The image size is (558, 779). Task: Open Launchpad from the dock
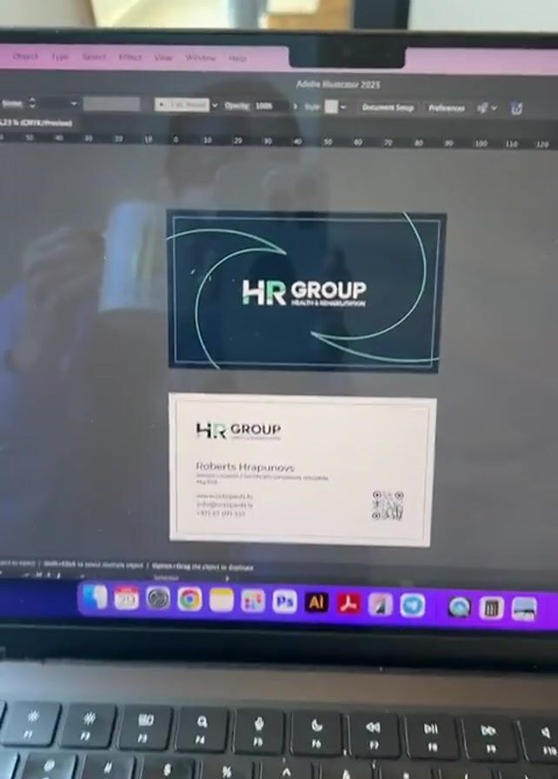point(253,601)
